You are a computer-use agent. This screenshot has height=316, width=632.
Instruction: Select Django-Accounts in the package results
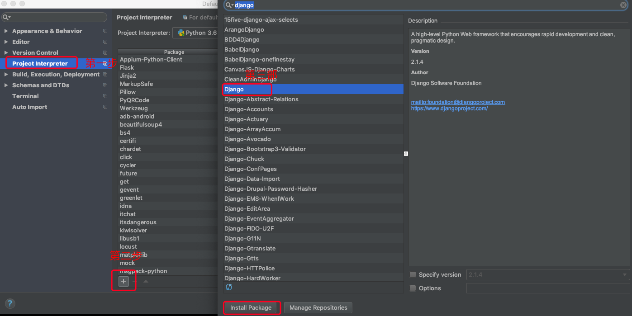click(x=249, y=109)
